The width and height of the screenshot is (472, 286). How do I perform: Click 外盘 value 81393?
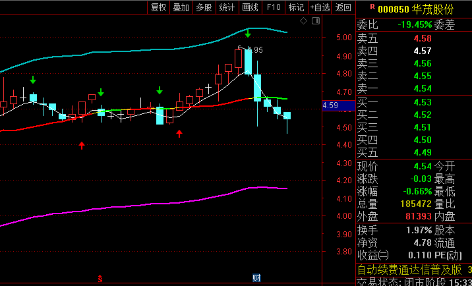(419, 216)
